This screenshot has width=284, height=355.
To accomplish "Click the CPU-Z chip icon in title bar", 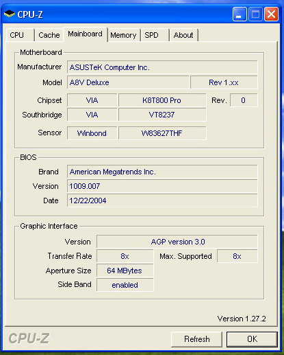I will click(9, 14).
